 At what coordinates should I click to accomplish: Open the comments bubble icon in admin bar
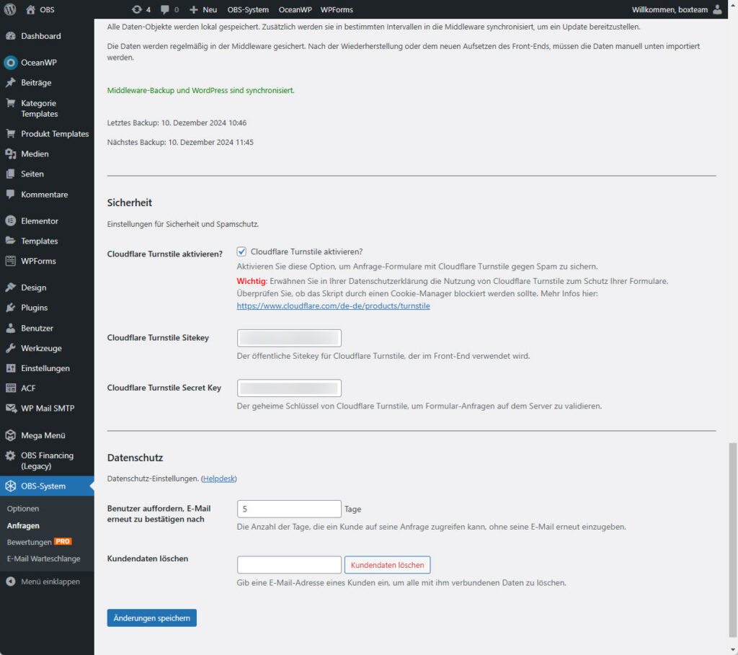[x=165, y=9]
